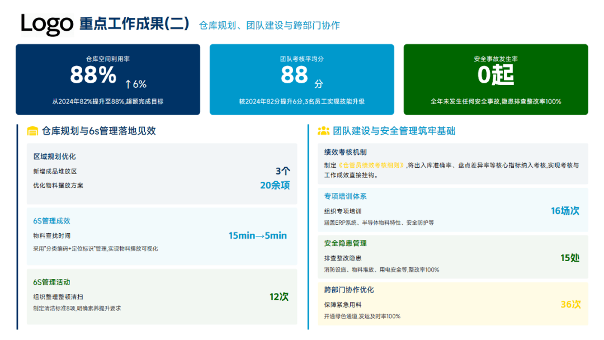Select the dark blue 仓库空间利用率 card
The image size is (604, 340).
pos(108,79)
